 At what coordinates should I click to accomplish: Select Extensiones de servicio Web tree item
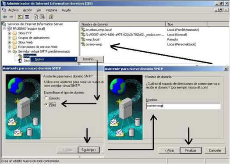(x=38, y=47)
